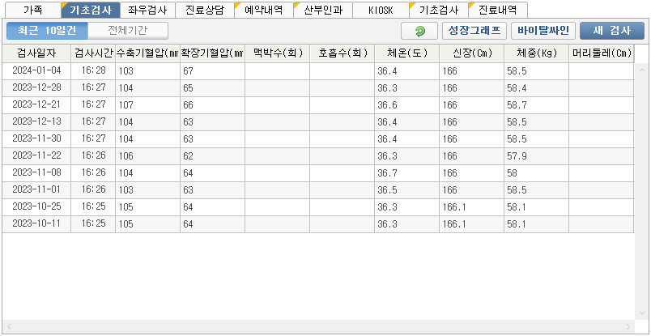Screen dimensions: 651x336
Task: Switch to 전체기간 period view
Action: pos(127,31)
